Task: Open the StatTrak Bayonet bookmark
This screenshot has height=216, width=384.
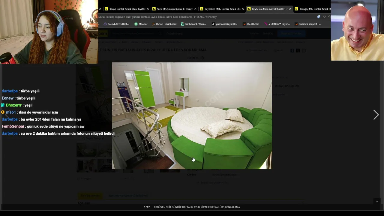Action: pos(277,24)
